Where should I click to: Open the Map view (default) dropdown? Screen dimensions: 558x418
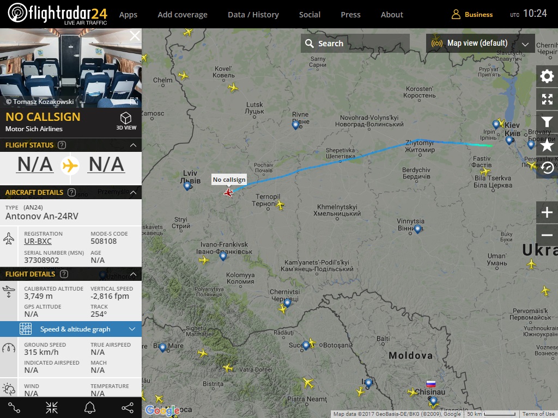tap(481, 44)
